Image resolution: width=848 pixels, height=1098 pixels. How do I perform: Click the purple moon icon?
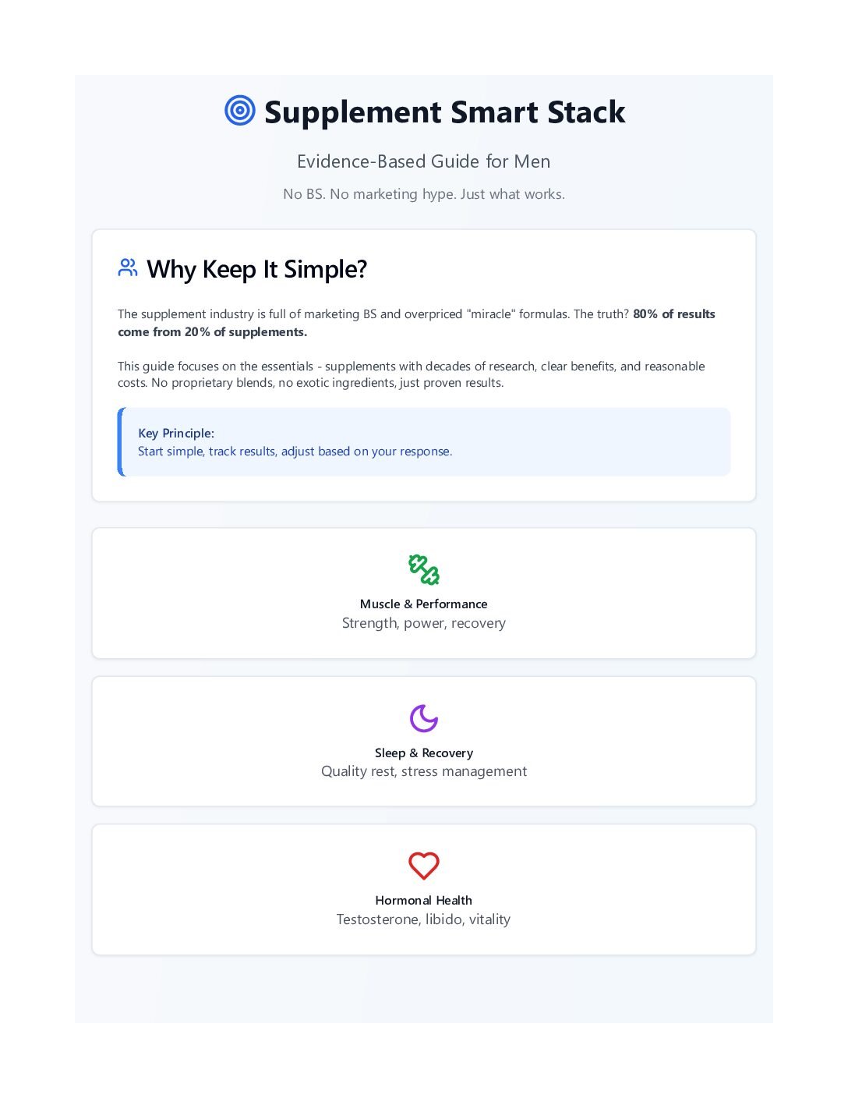tap(424, 718)
